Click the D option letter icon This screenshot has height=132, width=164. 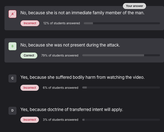pyautogui.click(x=12, y=110)
